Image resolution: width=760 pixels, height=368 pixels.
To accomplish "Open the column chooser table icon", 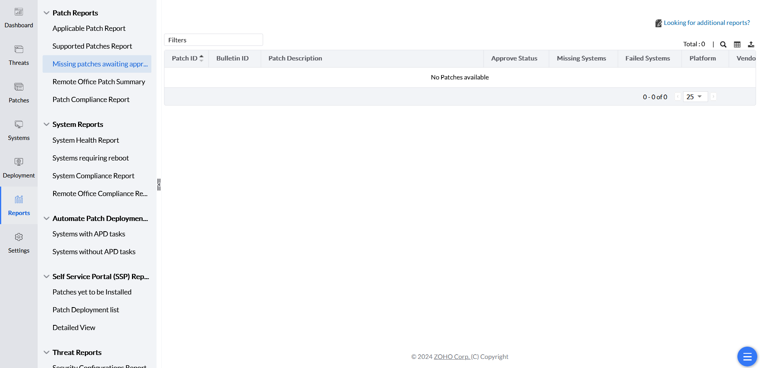I will (737, 44).
